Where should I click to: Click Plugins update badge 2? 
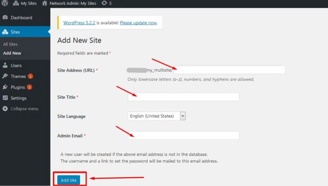click(x=29, y=87)
